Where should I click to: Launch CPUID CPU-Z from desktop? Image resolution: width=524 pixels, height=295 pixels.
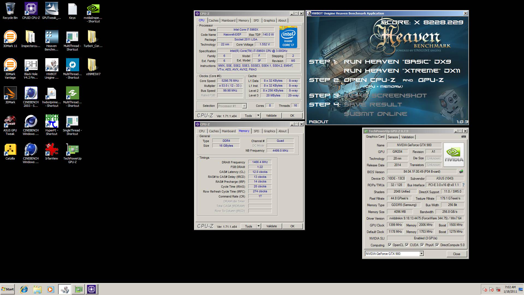(x=31, y=11)
